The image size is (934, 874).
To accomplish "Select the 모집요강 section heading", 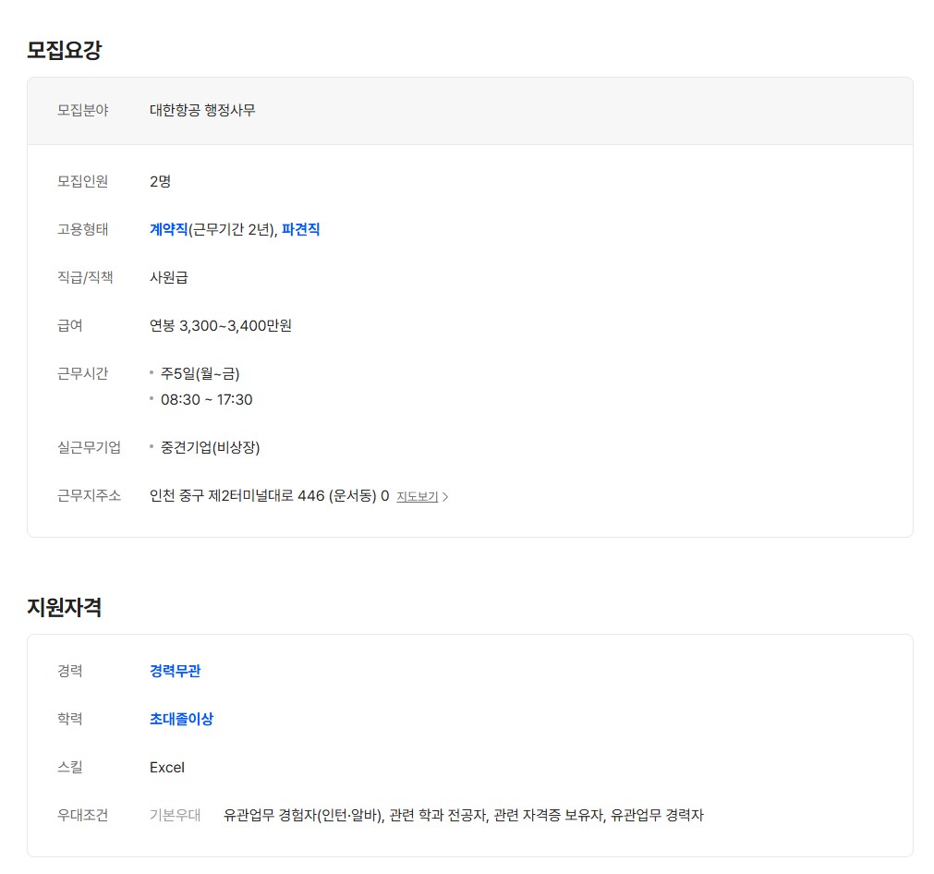I will 65,50.
